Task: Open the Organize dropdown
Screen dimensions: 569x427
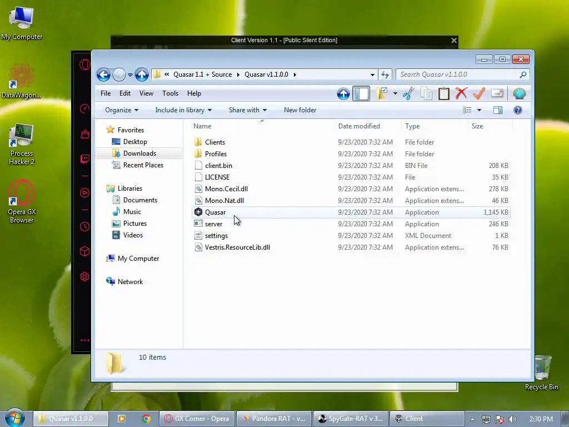Action: click(x=122, y=110)
